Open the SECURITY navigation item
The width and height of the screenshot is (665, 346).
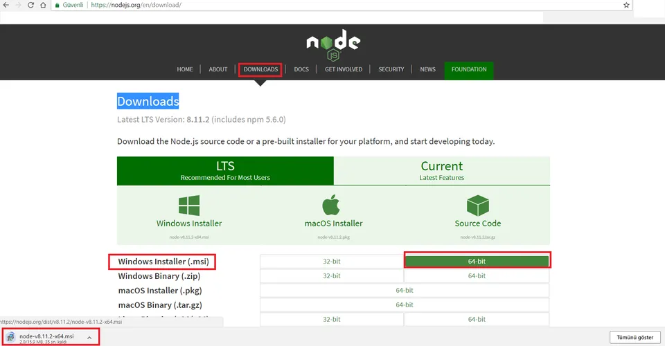pyautogui.click(x=391, y=69)
